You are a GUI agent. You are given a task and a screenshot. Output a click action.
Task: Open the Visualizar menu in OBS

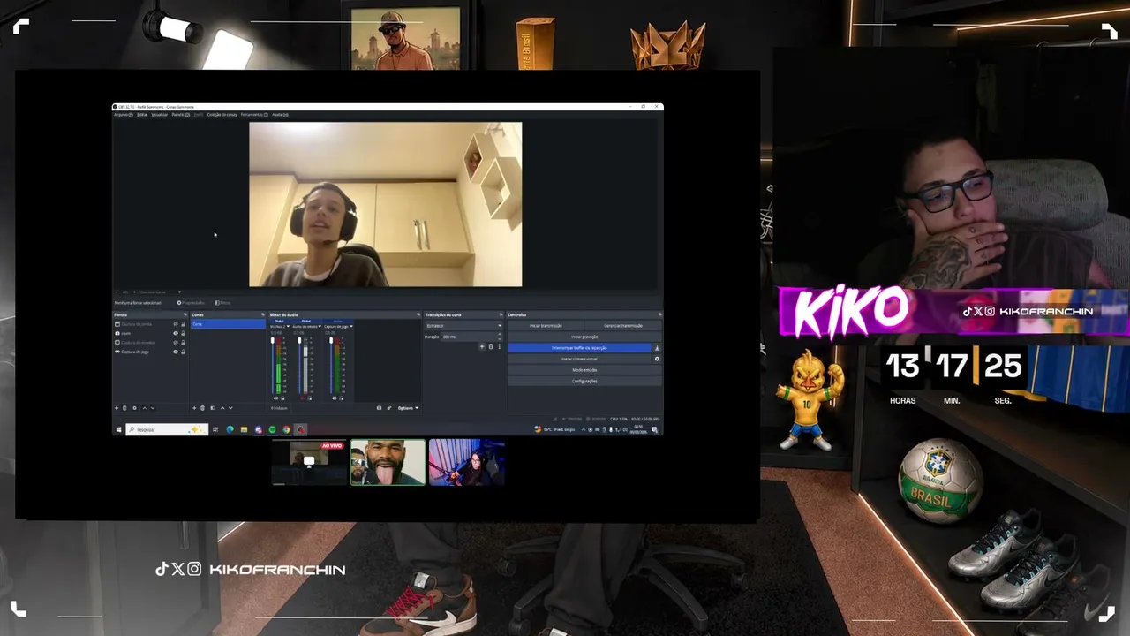(x=159, y=114)
